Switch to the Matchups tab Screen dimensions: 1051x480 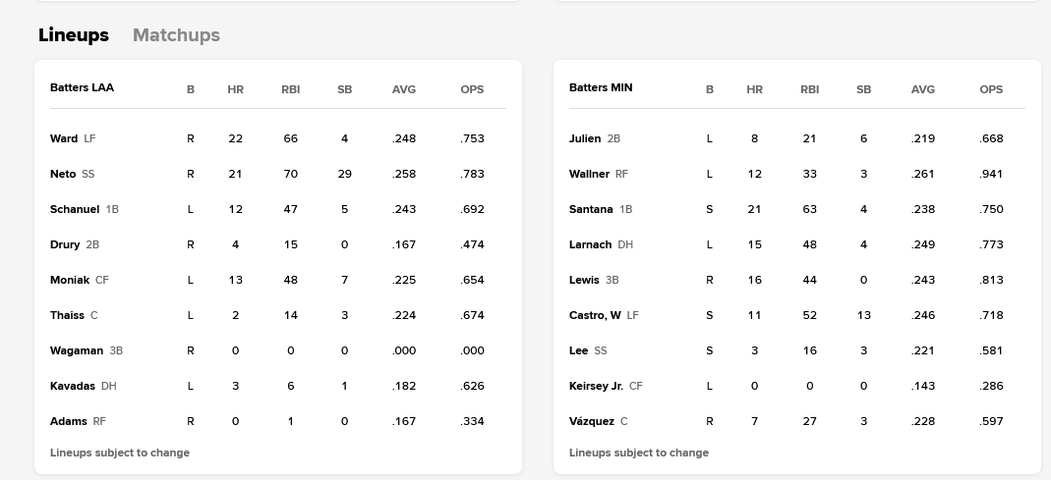pyautogui.click(x=176, y=35)
